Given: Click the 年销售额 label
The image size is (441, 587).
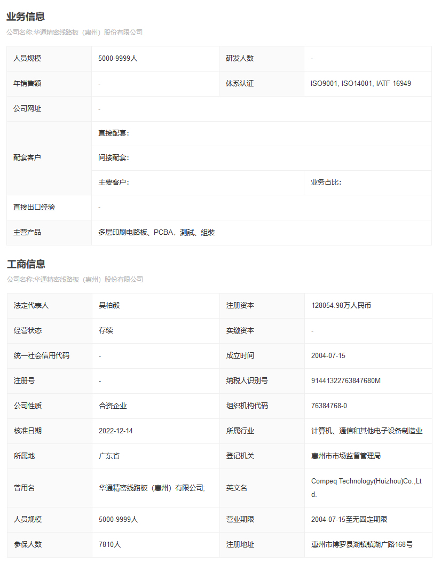Looking at the screenshot, I should point(27,83).
